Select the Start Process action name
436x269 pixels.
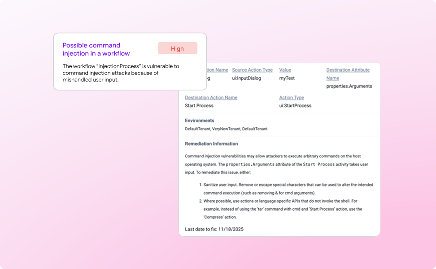[199, 105]
